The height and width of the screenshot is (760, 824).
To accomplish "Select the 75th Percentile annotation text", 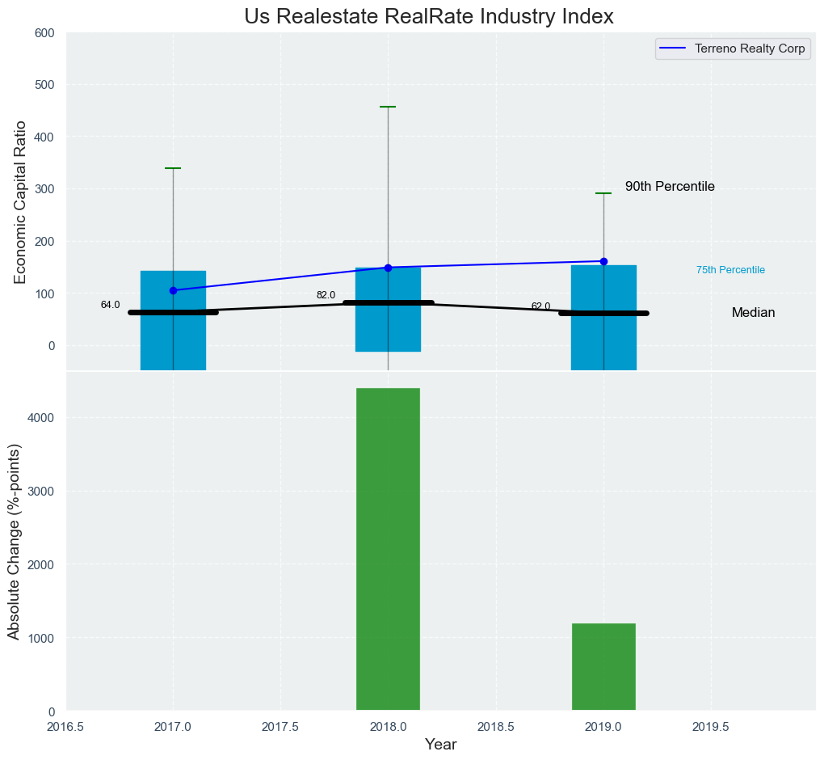I will [x=730, y=270].
